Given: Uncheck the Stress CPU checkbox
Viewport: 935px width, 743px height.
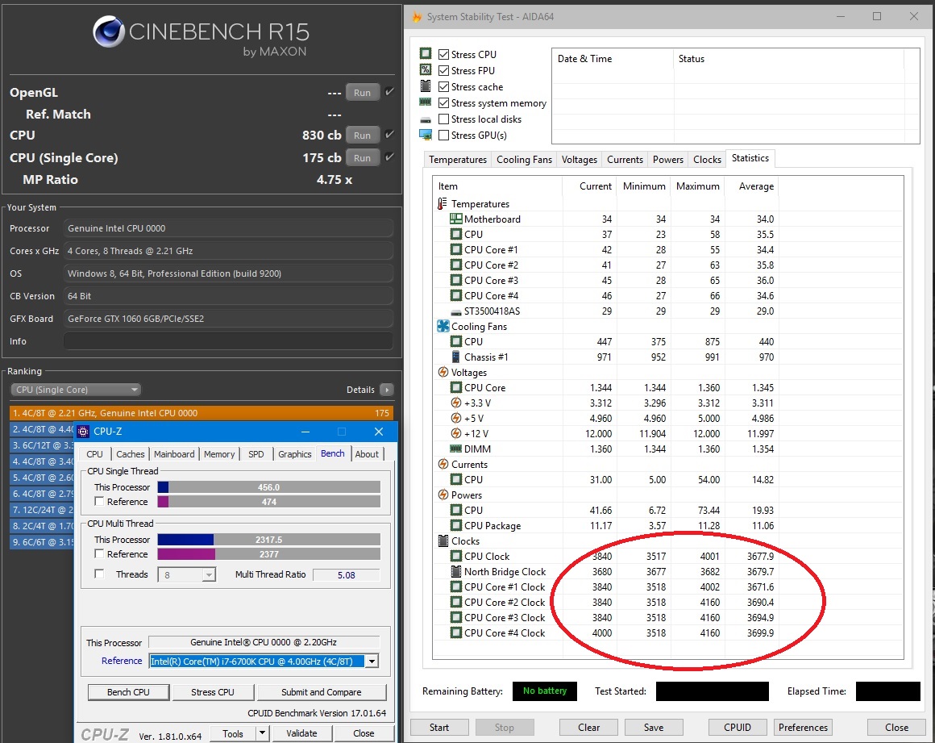Looking at the screenshot, I should coord(443,54).
